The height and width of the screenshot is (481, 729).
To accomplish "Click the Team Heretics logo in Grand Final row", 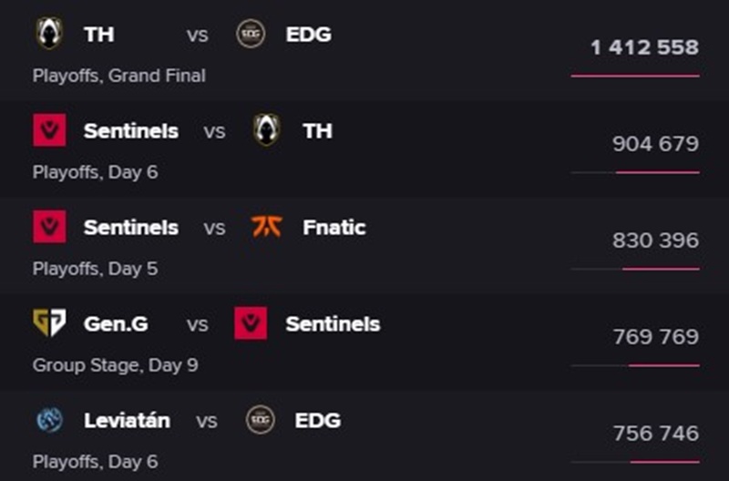I will tap(49, 34).
